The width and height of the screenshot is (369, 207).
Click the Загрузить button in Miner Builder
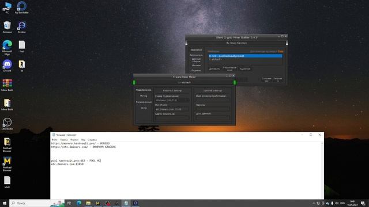point(278,80)
